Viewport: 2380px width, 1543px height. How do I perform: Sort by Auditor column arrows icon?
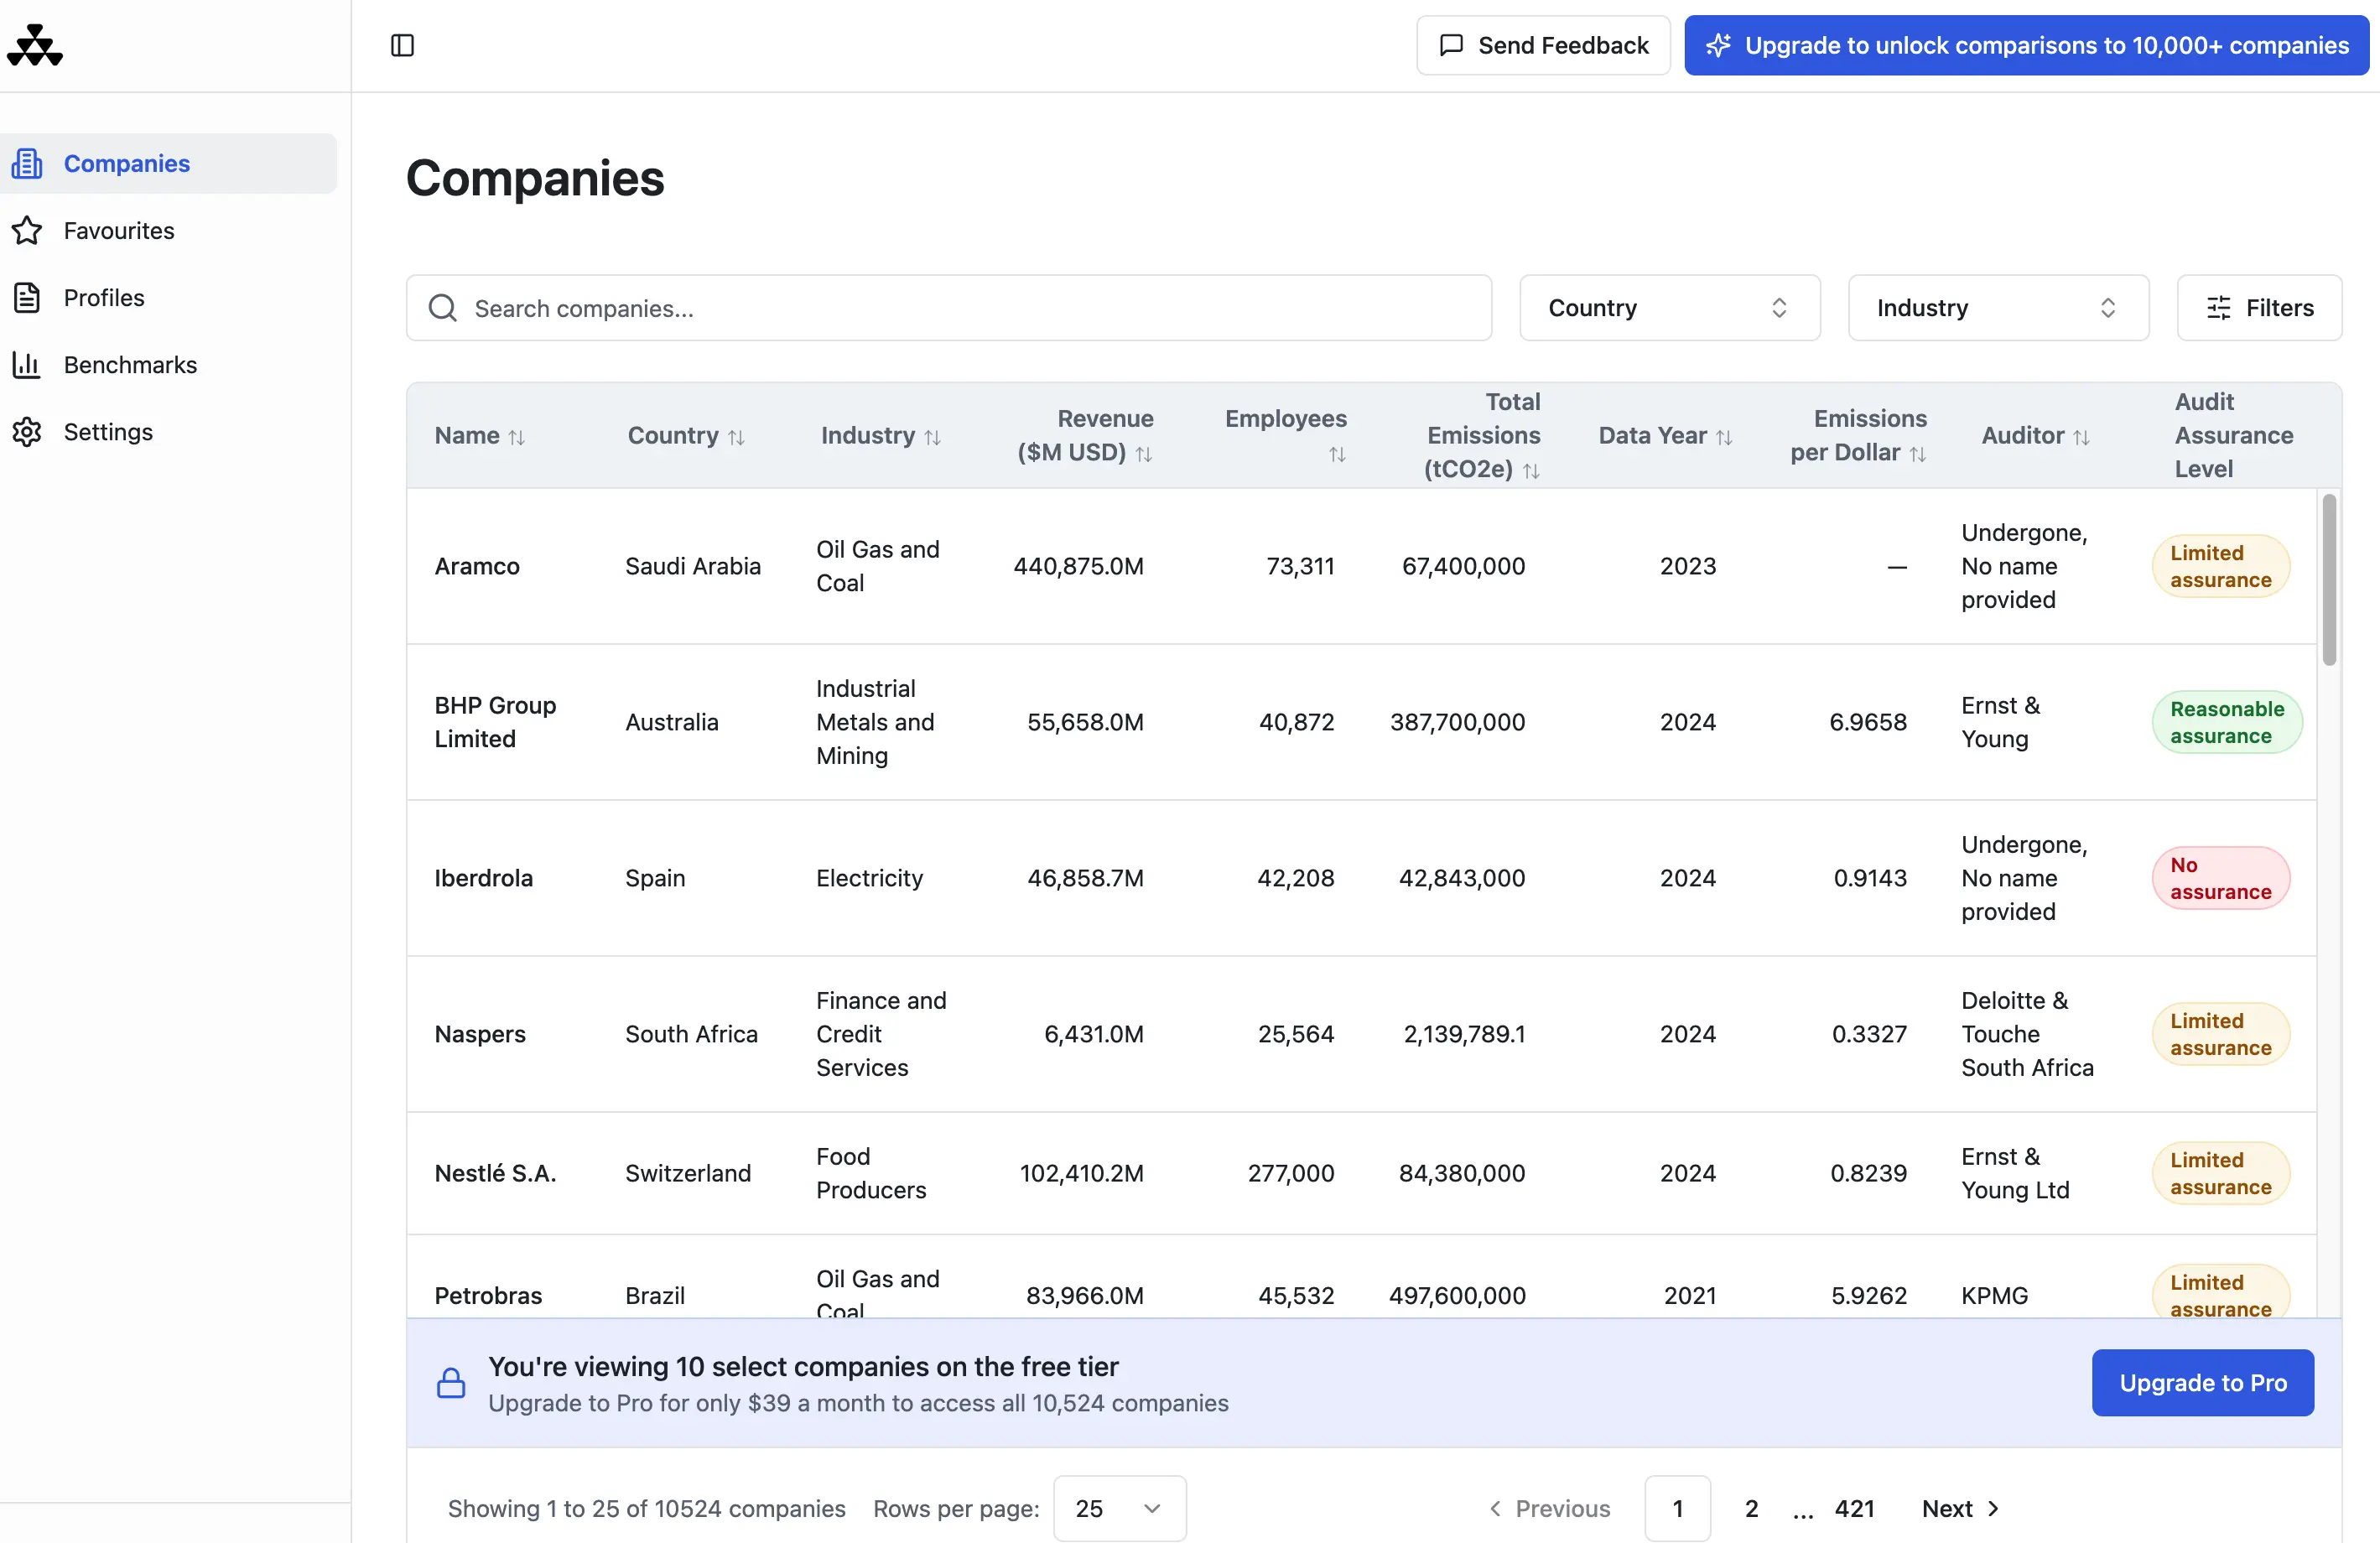[x=2082, y=438]
